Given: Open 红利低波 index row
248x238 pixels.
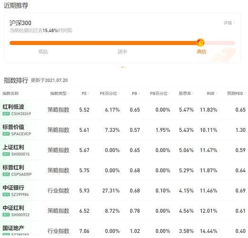Looking at the screenshot, I should (x=124, y=109).
